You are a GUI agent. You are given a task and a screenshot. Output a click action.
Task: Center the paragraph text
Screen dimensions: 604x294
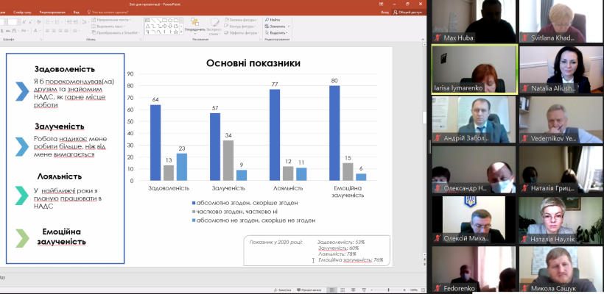click(x=54, y=31)
